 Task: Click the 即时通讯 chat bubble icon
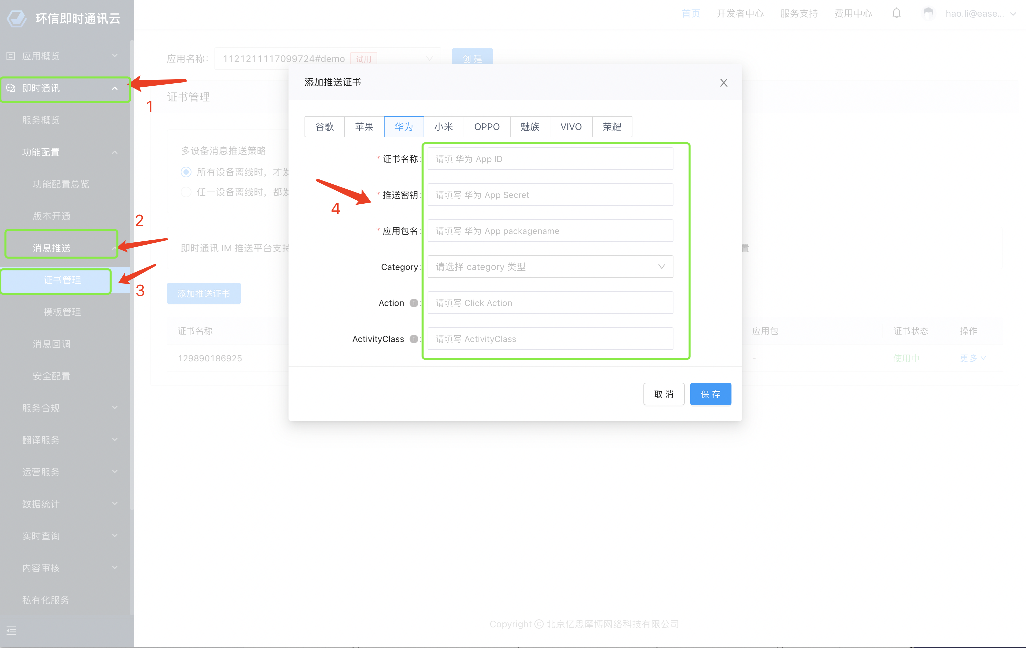coord(11,88)
